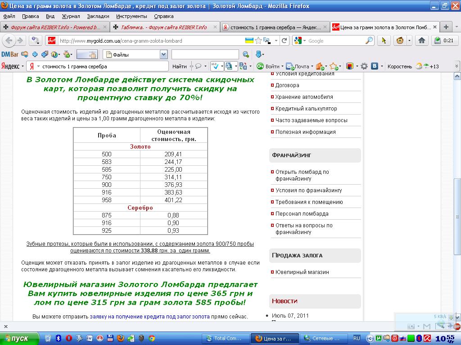Bookmark this page with the star icon

(258, 40)
